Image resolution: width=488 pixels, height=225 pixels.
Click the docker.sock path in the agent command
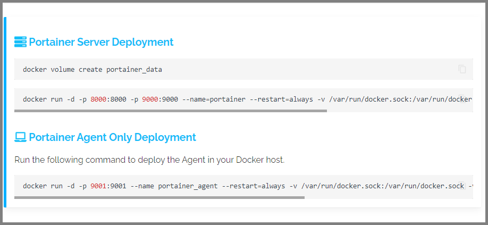[x=383, y=186]
